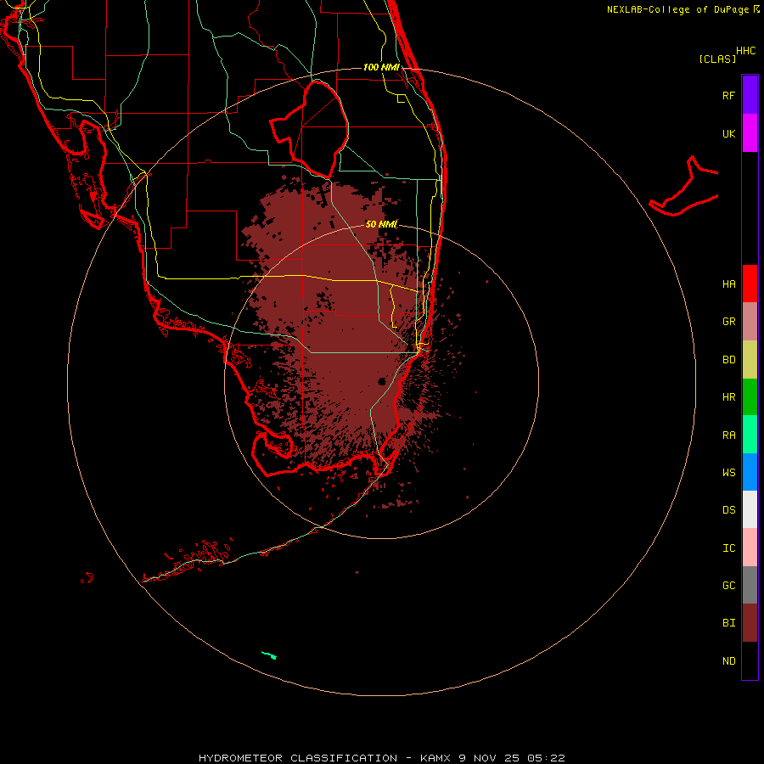Click the small green RA echo offshore
The width and height of the screenshot is (764, 764).
269,654
